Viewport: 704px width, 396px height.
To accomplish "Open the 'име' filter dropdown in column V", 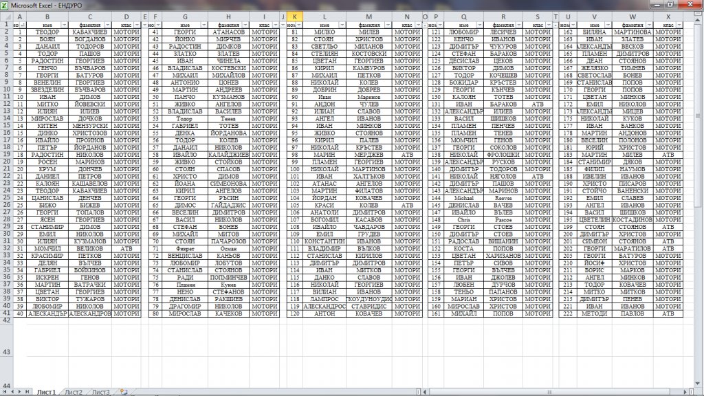I will click(x=608, y=25).
